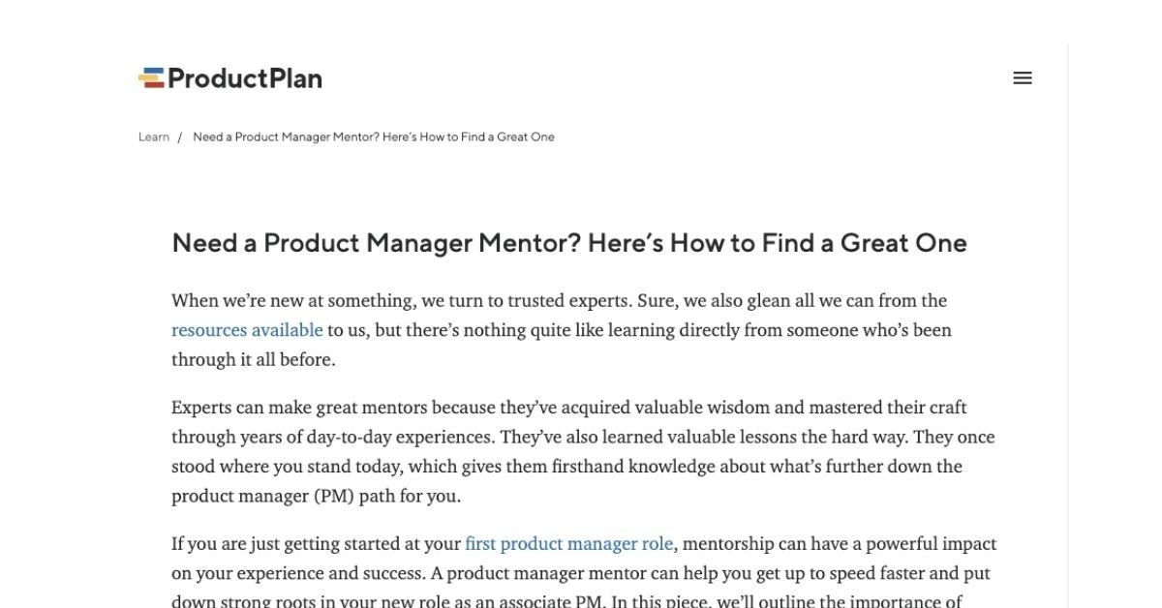This screenshot has height=608, width=1162.
Task: Click the words "through it all before"
Action: point(254,360)
